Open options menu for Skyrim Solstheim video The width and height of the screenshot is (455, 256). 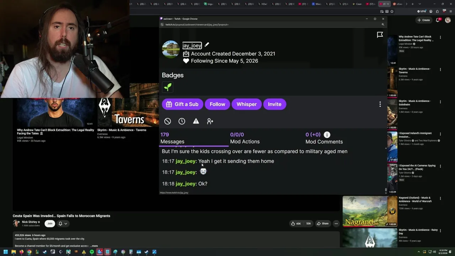[x=440, y=102]
